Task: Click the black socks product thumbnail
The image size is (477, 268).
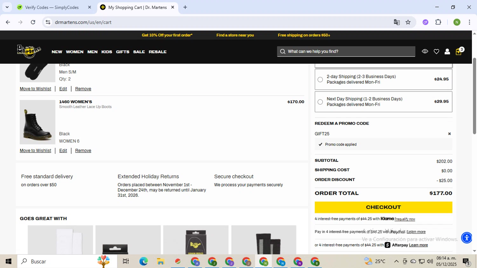Action: (x=38, y=73)
